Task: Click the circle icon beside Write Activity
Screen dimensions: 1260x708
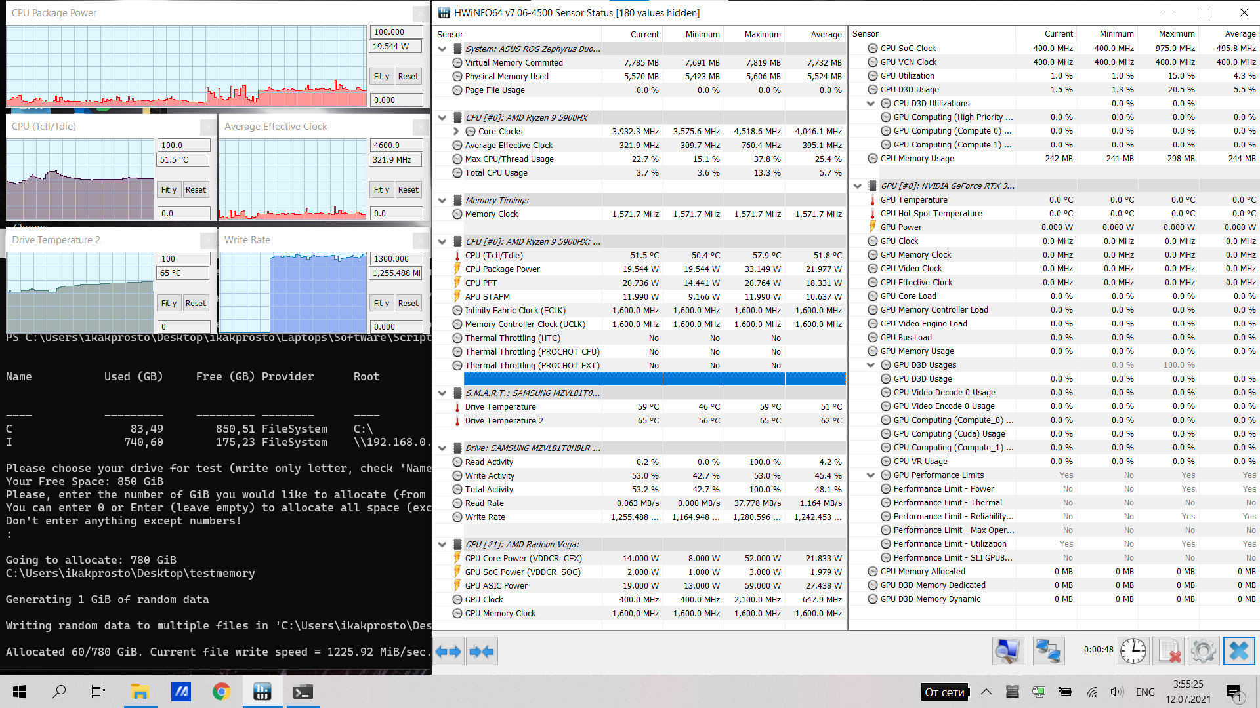Action: [457, 476]
